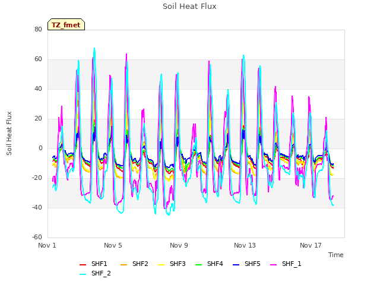Click the Time x-axis title
This screenshot has height=285, width=380.
click(x=336, y=255)
